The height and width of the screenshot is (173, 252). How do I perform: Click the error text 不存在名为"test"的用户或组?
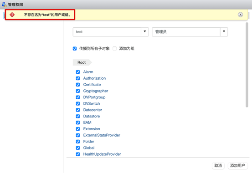tap(47, 15)
